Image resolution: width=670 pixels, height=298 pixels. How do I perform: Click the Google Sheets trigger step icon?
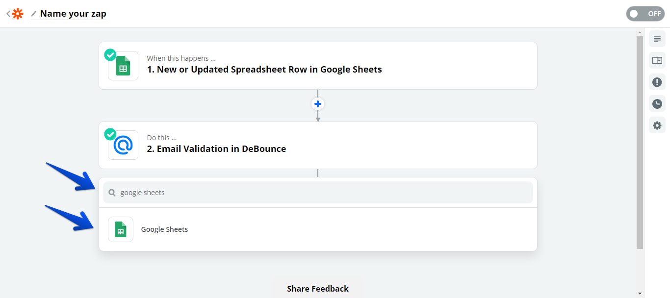pyautogui.click(x=123, y=66)
